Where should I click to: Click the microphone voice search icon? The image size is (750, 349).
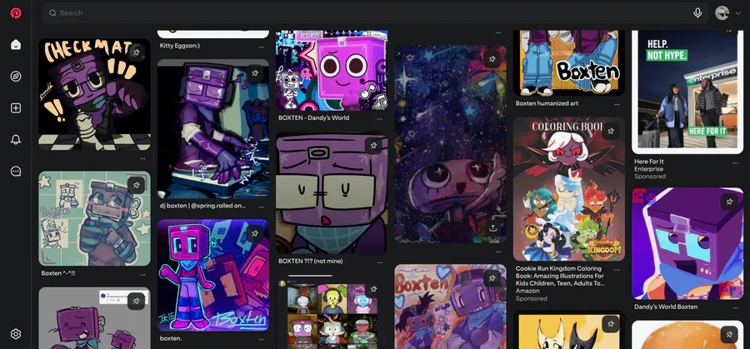coord(697,12)
